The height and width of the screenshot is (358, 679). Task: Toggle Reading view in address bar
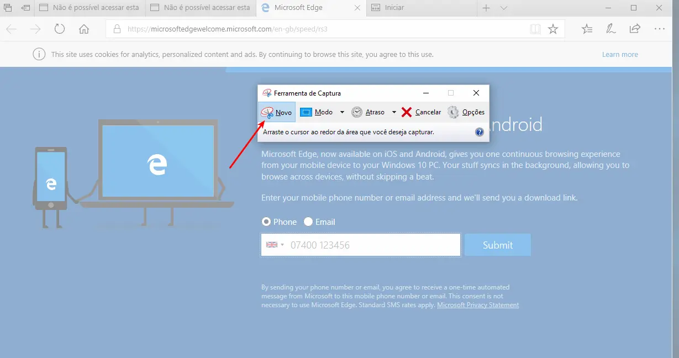coord(535,29)
